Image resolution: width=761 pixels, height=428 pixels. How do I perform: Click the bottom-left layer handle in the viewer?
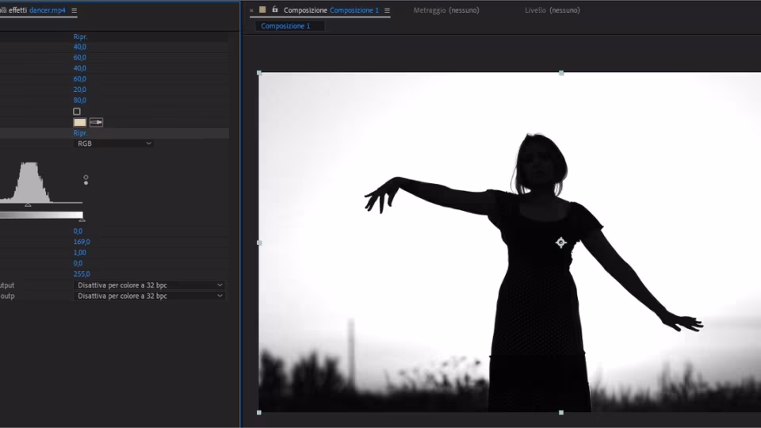pyautogui.click(x=259, y=412)
